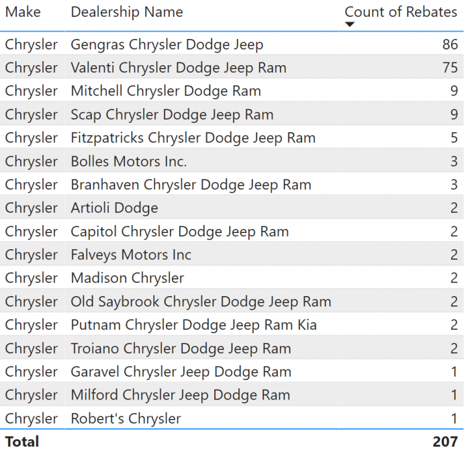The image size is (470, 460).
Task: Click Chrysler make cell in Valenti row
Action: pyautogui.click(x=31, y=67)
